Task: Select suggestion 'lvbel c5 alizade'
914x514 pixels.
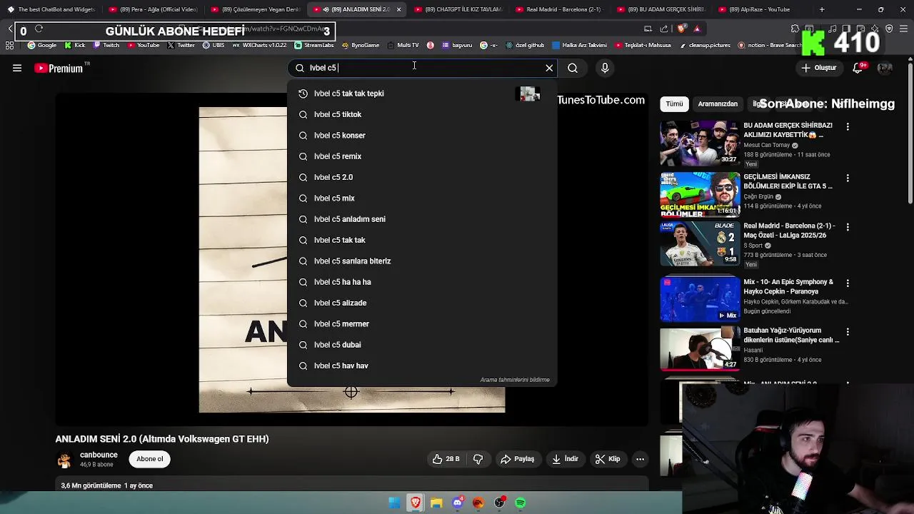Action: [x=421, y=303]
